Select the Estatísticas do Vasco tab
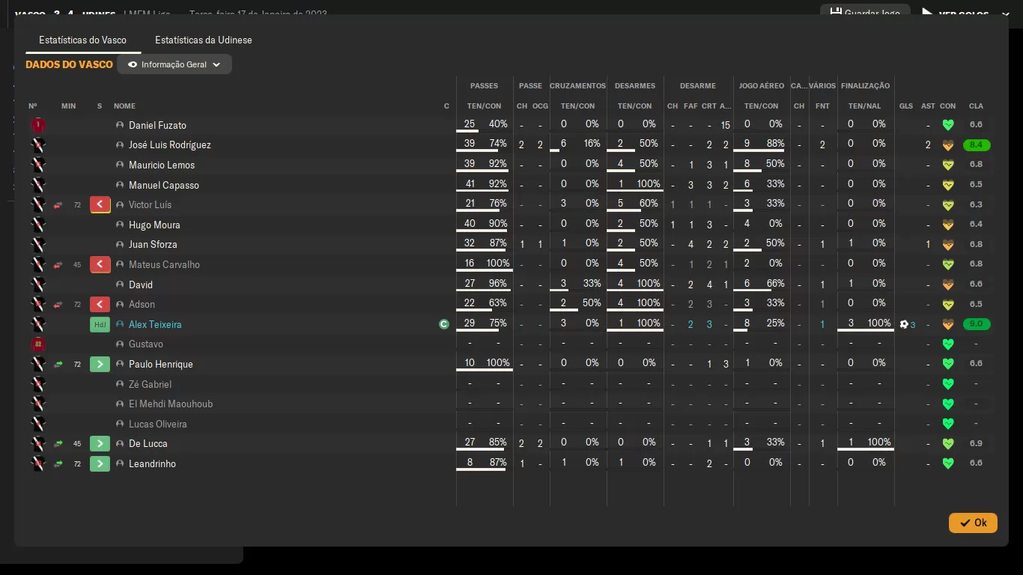 point(82,40)
